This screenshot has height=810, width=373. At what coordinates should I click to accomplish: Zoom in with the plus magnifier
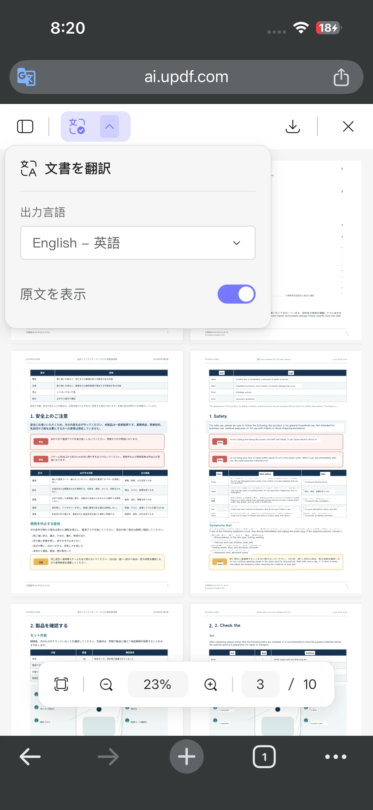[x=210, y=685]
